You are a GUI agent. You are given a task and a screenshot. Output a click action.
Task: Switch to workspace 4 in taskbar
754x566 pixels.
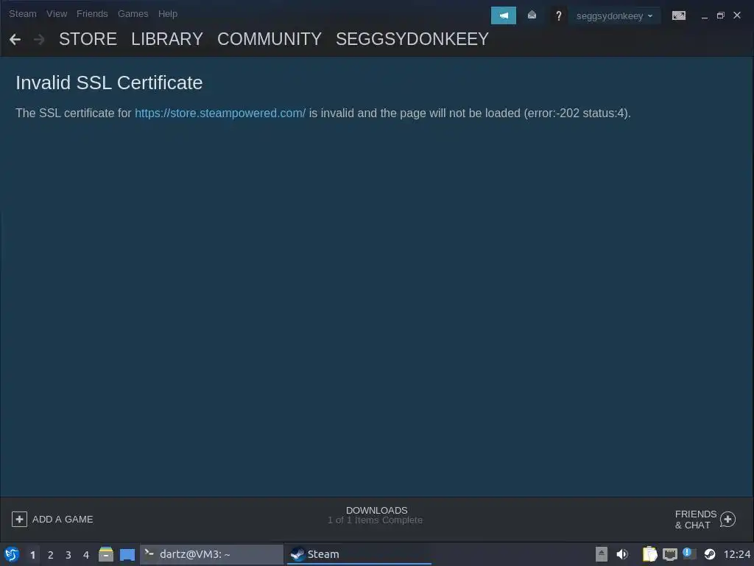pos(86,555)
